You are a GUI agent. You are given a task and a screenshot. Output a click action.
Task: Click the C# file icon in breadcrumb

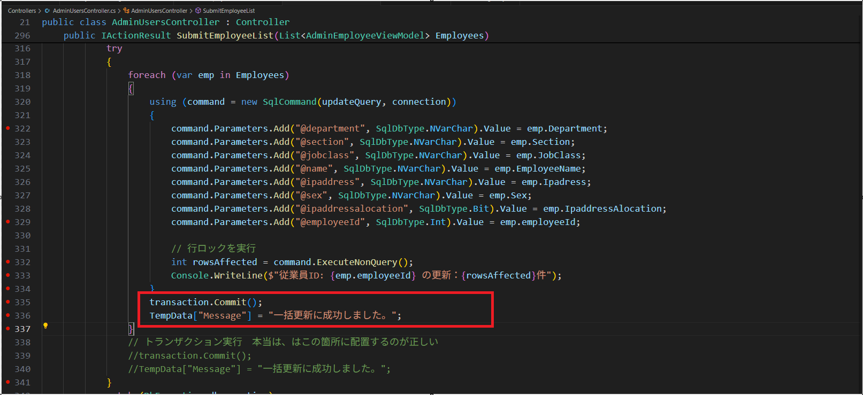[48, 11]
